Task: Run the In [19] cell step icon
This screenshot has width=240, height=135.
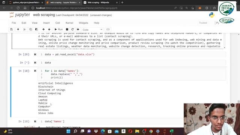Action: [x=35, y=121]
